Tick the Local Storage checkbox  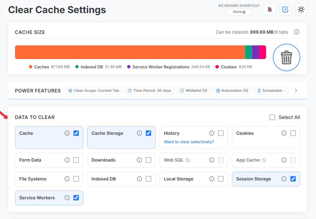221,179
